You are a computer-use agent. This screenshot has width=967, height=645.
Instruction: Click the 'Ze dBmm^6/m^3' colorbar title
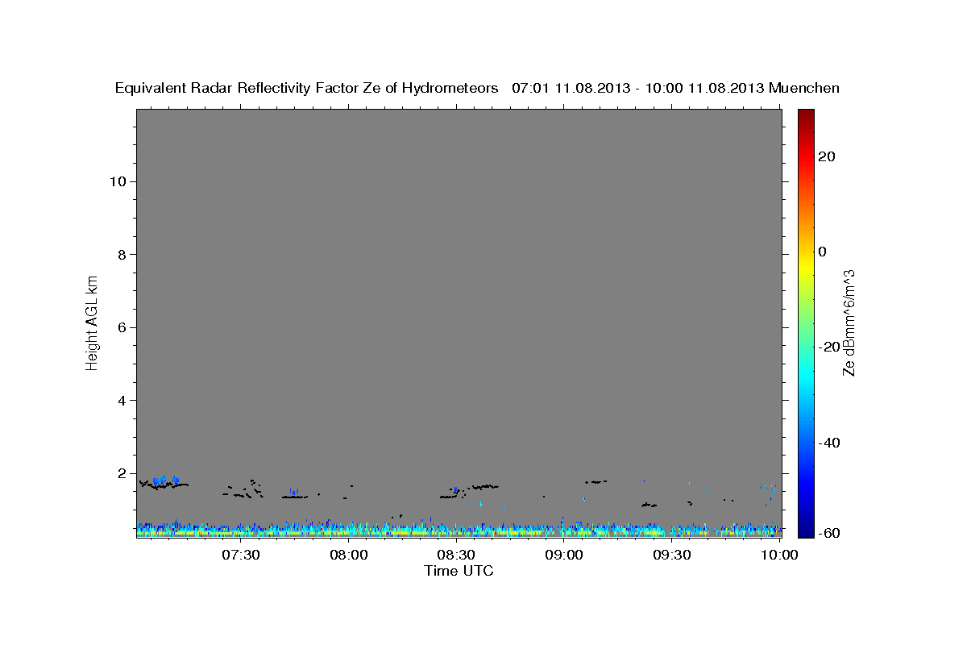pyautogui.click(x=849, y=322)
